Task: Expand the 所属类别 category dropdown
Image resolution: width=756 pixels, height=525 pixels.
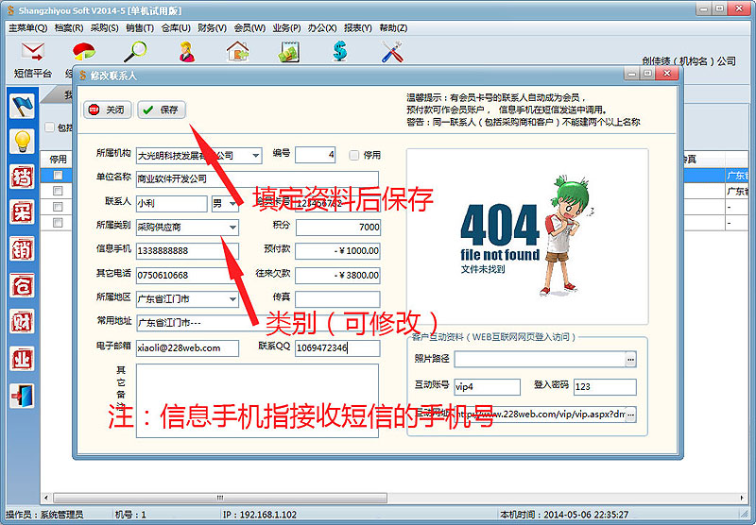Action: pos(232,228)
